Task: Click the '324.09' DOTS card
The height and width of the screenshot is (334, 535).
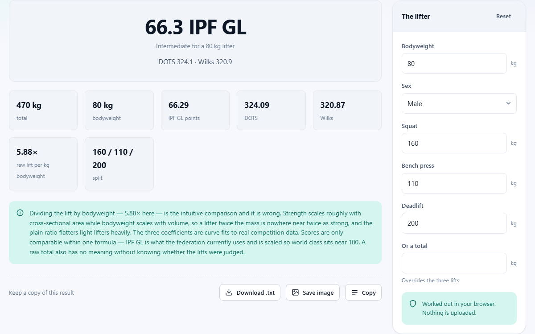Action: [x=271, y=111]
